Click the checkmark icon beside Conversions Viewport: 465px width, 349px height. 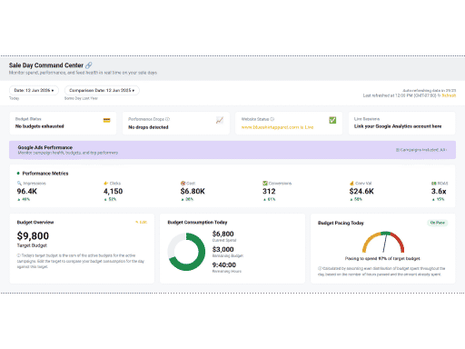tap(265, 184)
